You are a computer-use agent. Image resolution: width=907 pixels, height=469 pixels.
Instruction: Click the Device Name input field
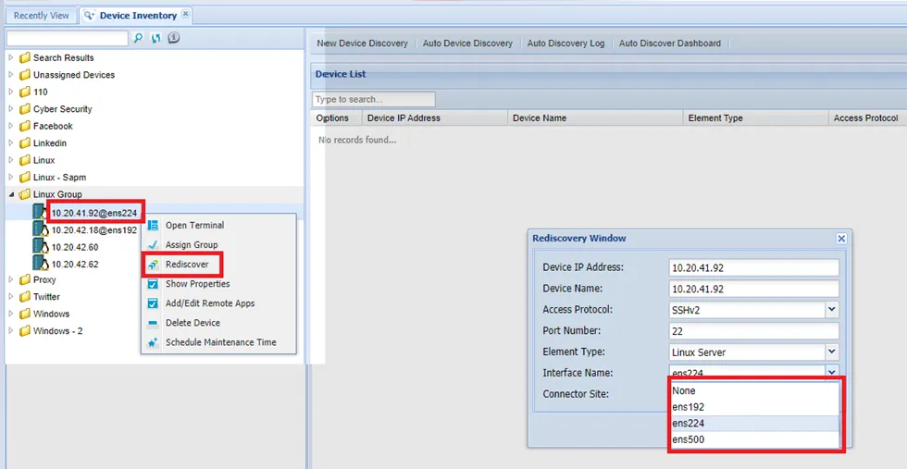coord(753,289)
